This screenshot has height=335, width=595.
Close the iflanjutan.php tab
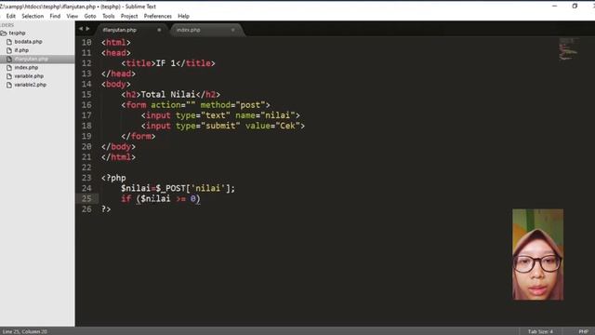tap(159, 30)
